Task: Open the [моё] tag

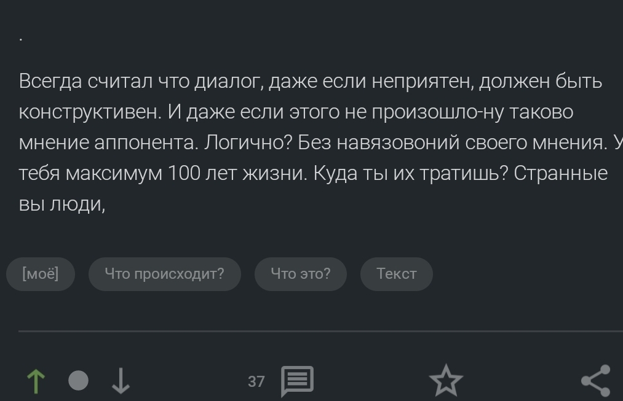Action: coord(41,274)
